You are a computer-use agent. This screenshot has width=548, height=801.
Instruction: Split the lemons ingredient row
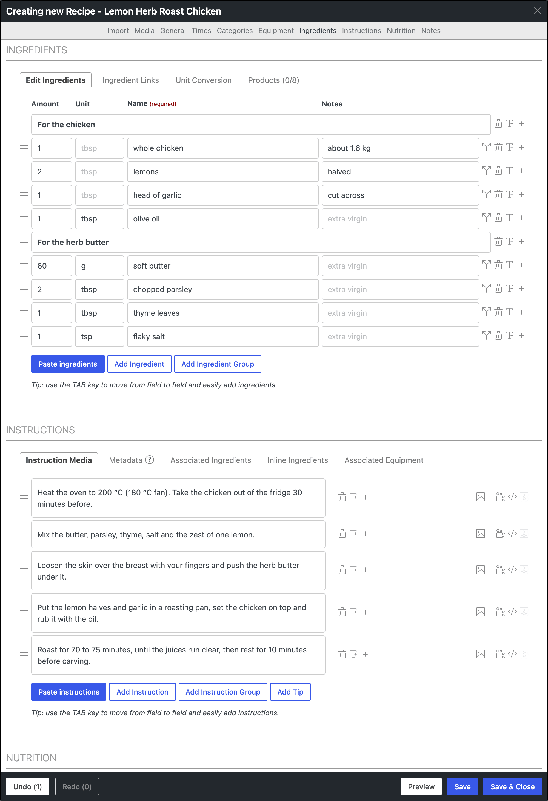tap(486, 171)
